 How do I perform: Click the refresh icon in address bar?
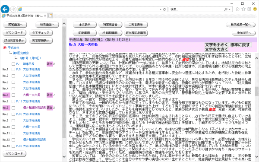tap(164, 10)
